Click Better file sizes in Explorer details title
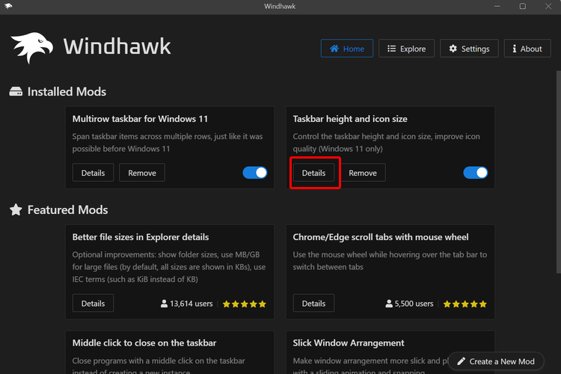The image size is (561, 374). tap(141, 237)
